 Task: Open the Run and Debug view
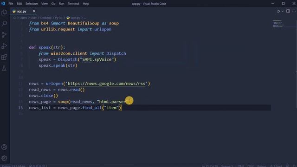tap(4, 46)
